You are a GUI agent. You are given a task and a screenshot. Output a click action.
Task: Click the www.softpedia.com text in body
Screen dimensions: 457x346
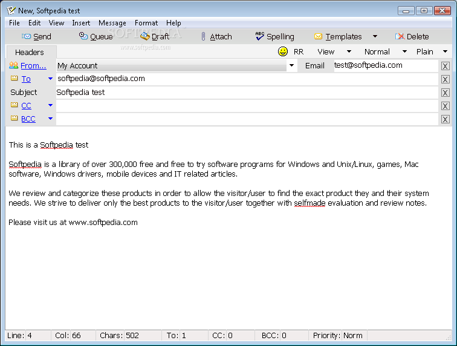point(103,223)
